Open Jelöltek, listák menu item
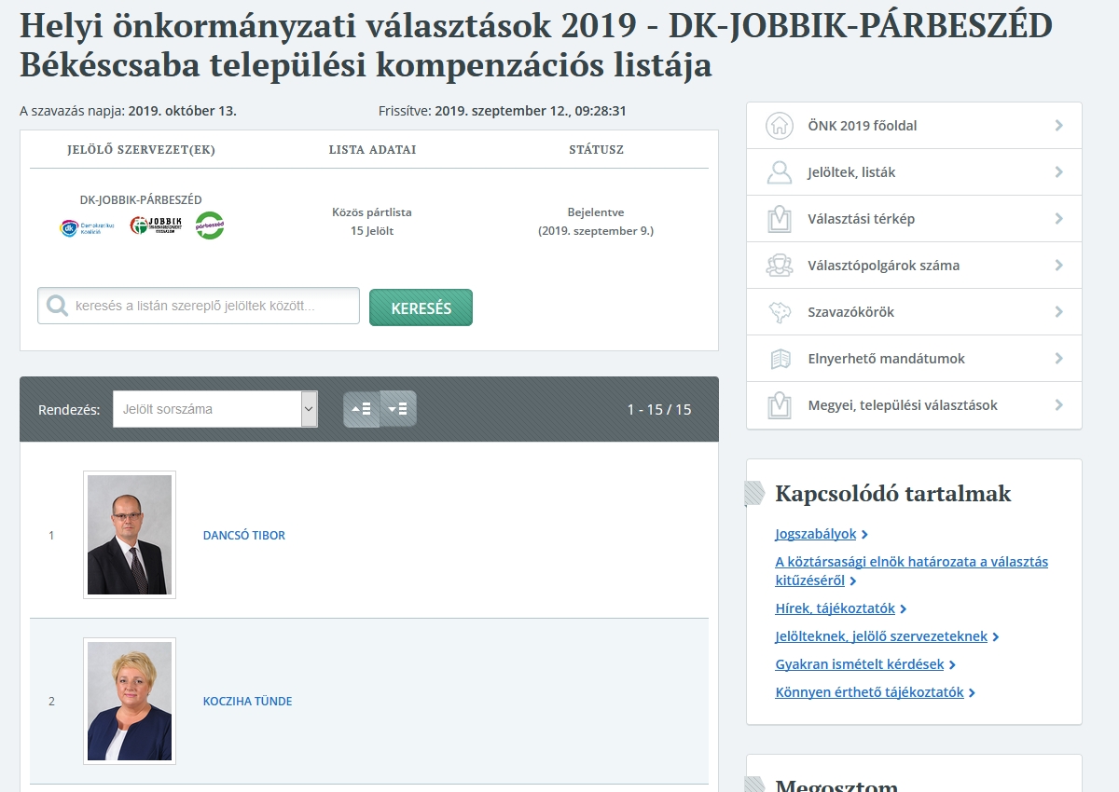 click(914, 172)
